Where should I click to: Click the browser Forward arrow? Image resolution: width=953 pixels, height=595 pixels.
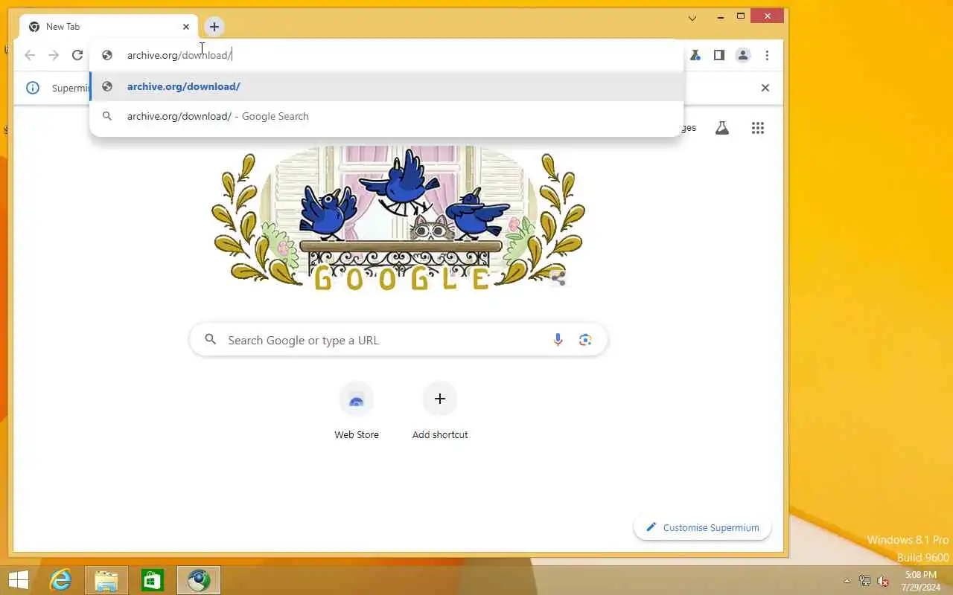54,55
